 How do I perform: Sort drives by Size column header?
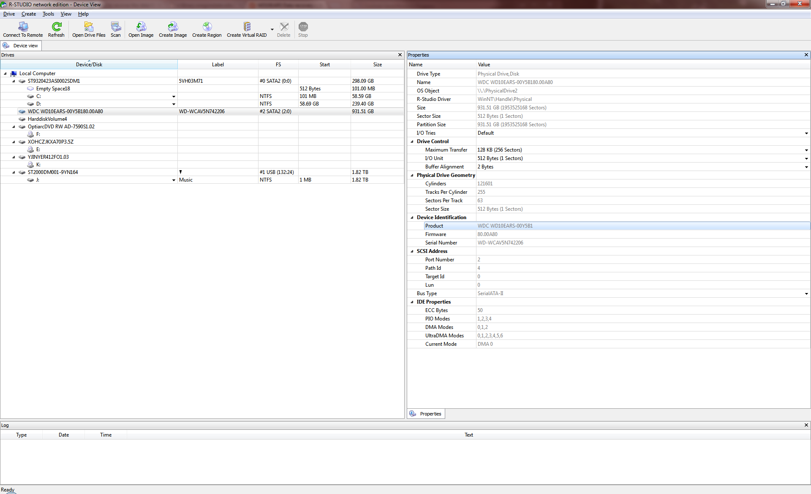[378, 65]
